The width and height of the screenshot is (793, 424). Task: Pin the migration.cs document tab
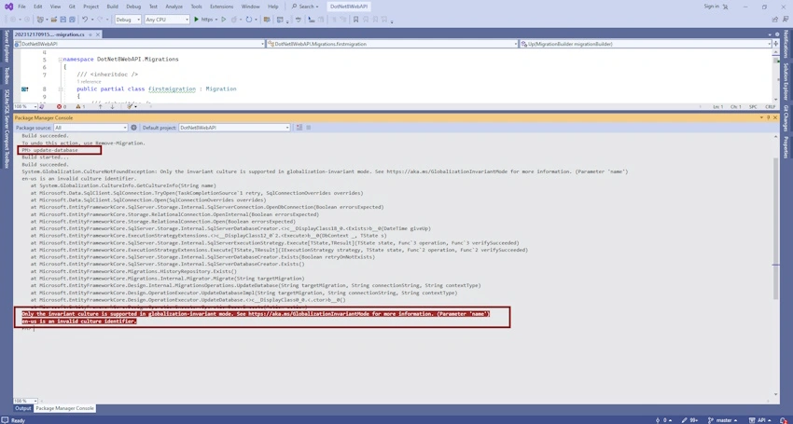pos(91,34)
